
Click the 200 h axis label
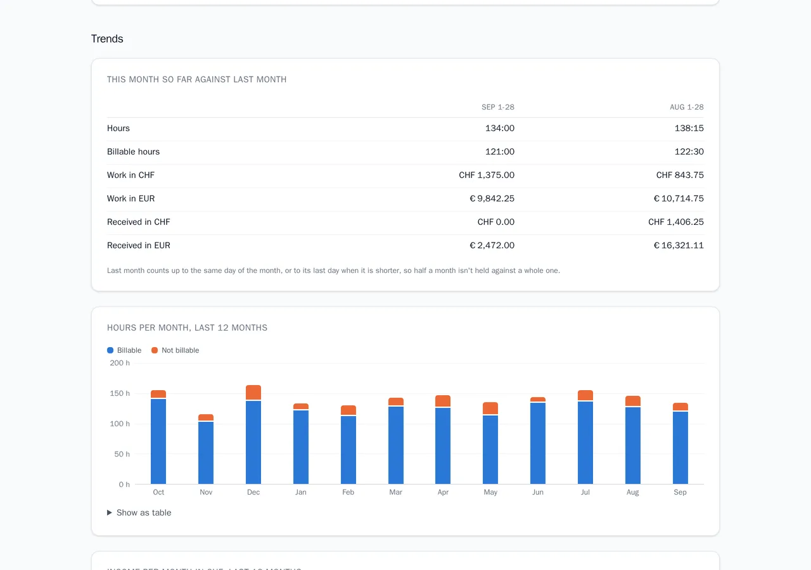coord(120,363)
